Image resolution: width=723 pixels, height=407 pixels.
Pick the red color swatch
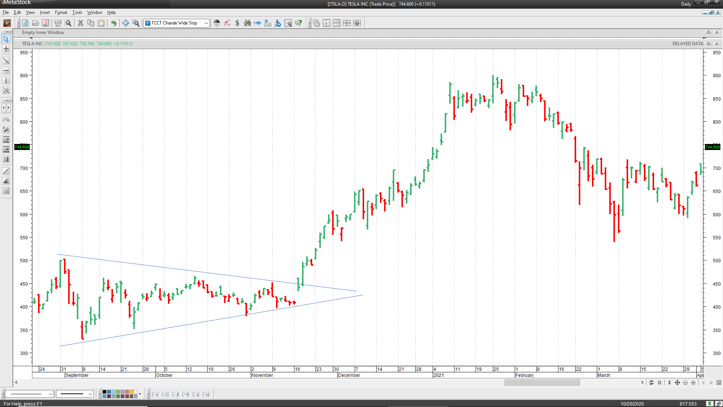coord(127,396)
